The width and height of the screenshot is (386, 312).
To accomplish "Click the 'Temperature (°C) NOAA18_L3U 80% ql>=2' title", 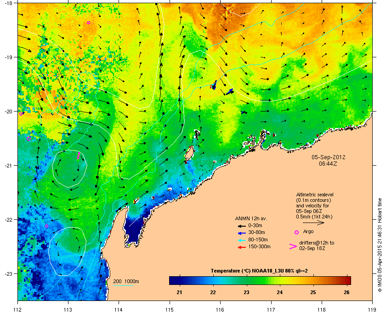I will 259,271.
